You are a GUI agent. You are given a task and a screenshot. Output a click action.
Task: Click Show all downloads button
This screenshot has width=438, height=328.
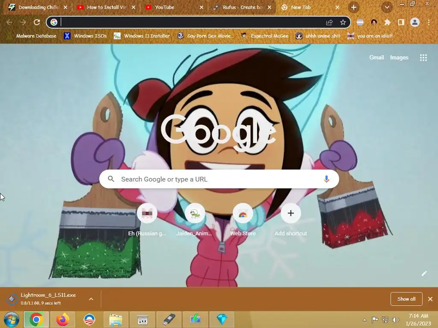(x=406, y=299)
